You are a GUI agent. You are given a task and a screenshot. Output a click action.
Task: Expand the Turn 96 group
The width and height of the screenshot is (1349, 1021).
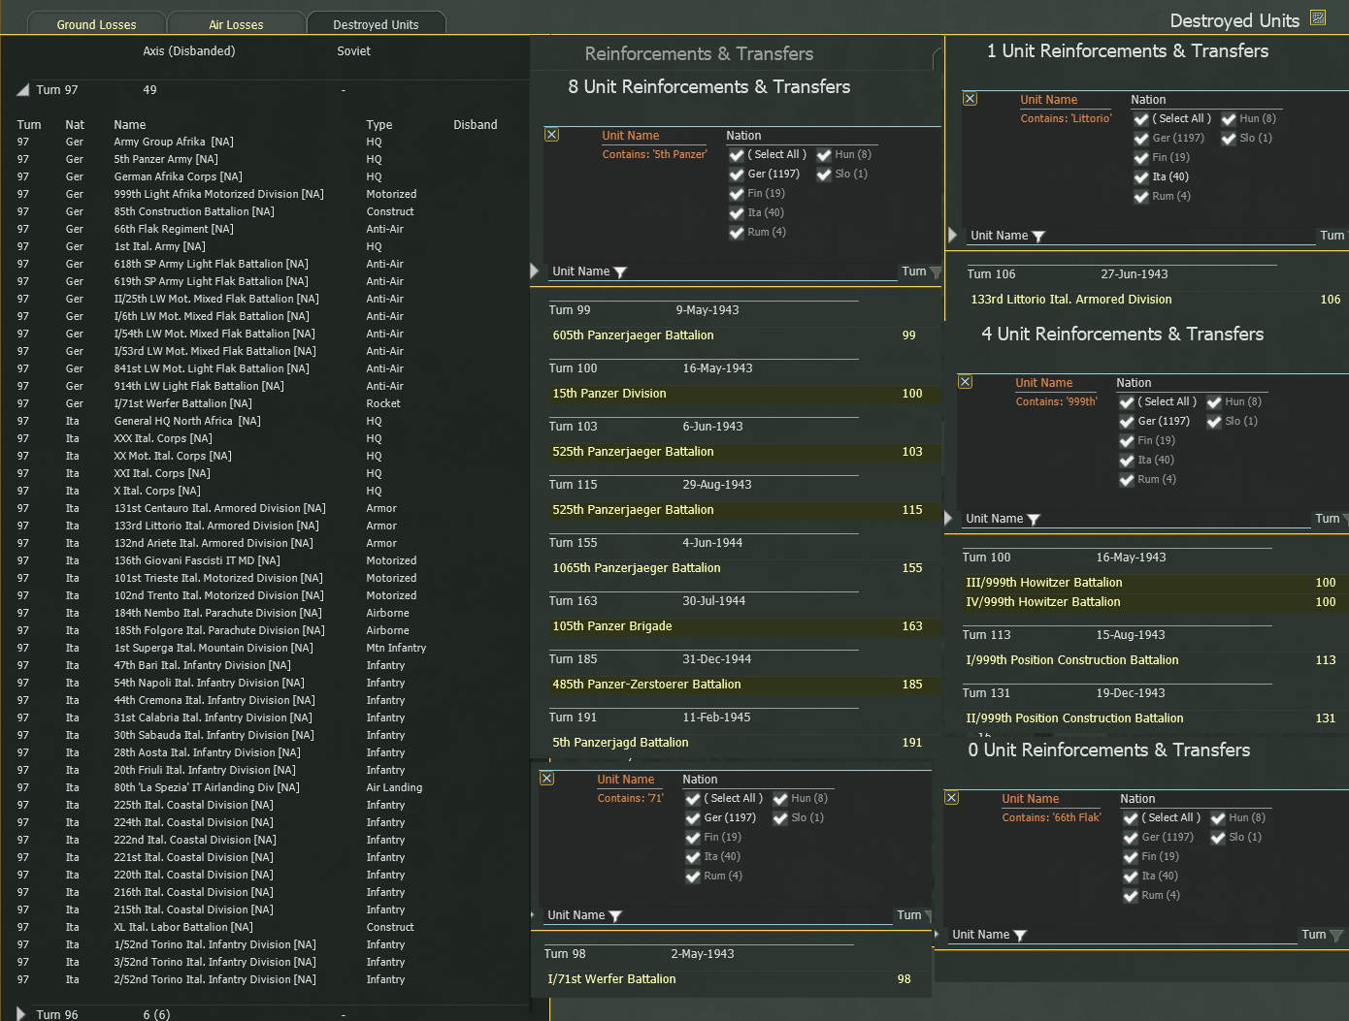(21, 1014)
